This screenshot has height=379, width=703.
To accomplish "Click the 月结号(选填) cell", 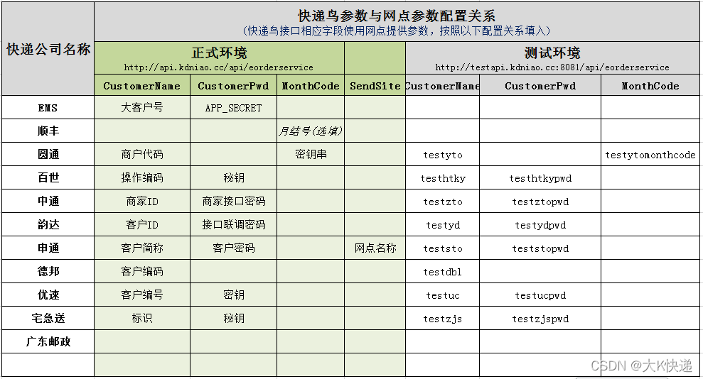I will 311,131.
